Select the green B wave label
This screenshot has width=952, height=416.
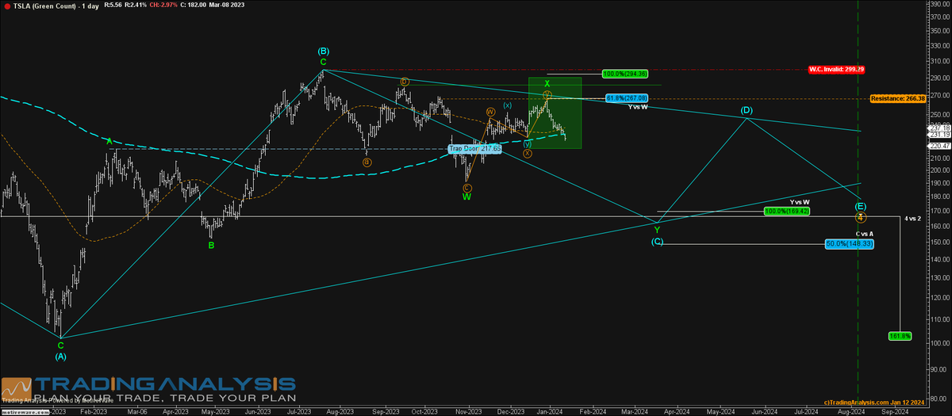[211, 246]
